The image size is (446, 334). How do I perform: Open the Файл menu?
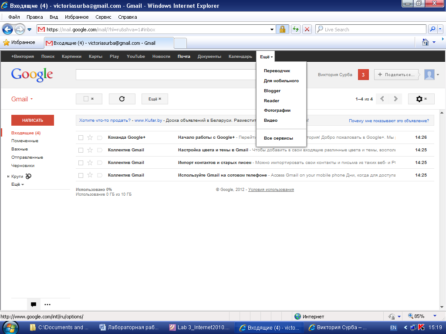click(14, 17)
